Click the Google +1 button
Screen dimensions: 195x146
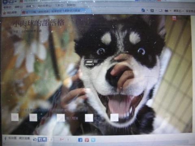click(63, 140)
